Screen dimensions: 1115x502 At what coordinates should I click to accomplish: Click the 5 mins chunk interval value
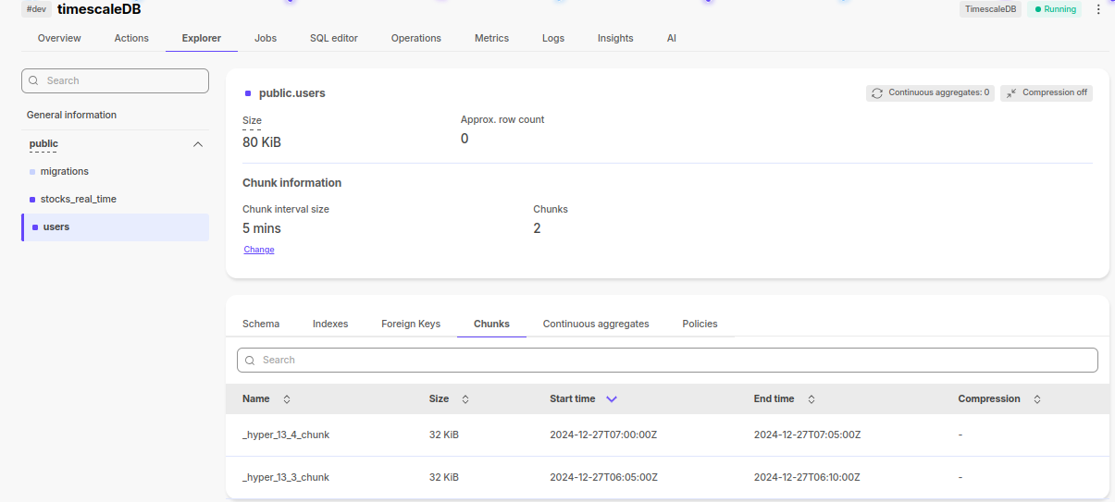pos(262,228)
